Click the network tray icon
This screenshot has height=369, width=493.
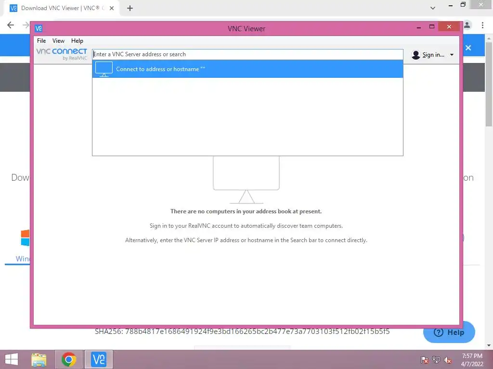coord(436,360)
